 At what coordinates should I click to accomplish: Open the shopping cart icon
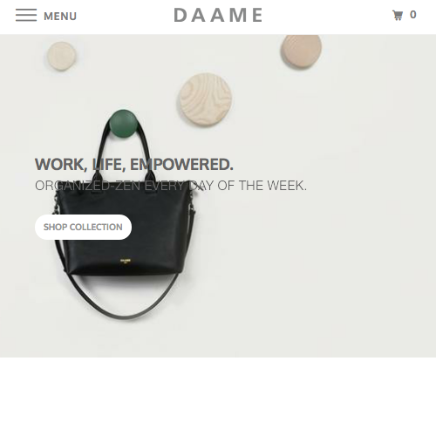point(398,15)
